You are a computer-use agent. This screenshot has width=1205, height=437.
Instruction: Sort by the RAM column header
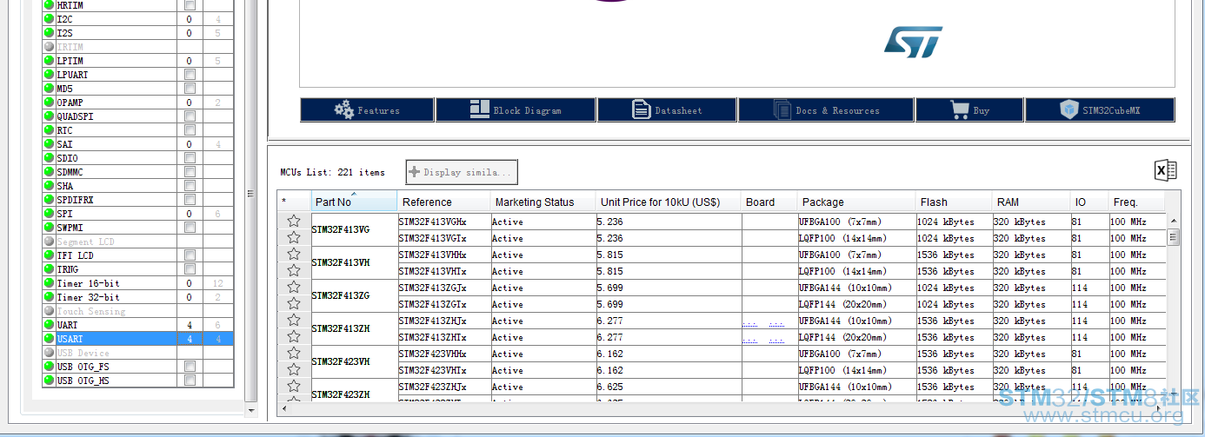[x=1031, y=202]
